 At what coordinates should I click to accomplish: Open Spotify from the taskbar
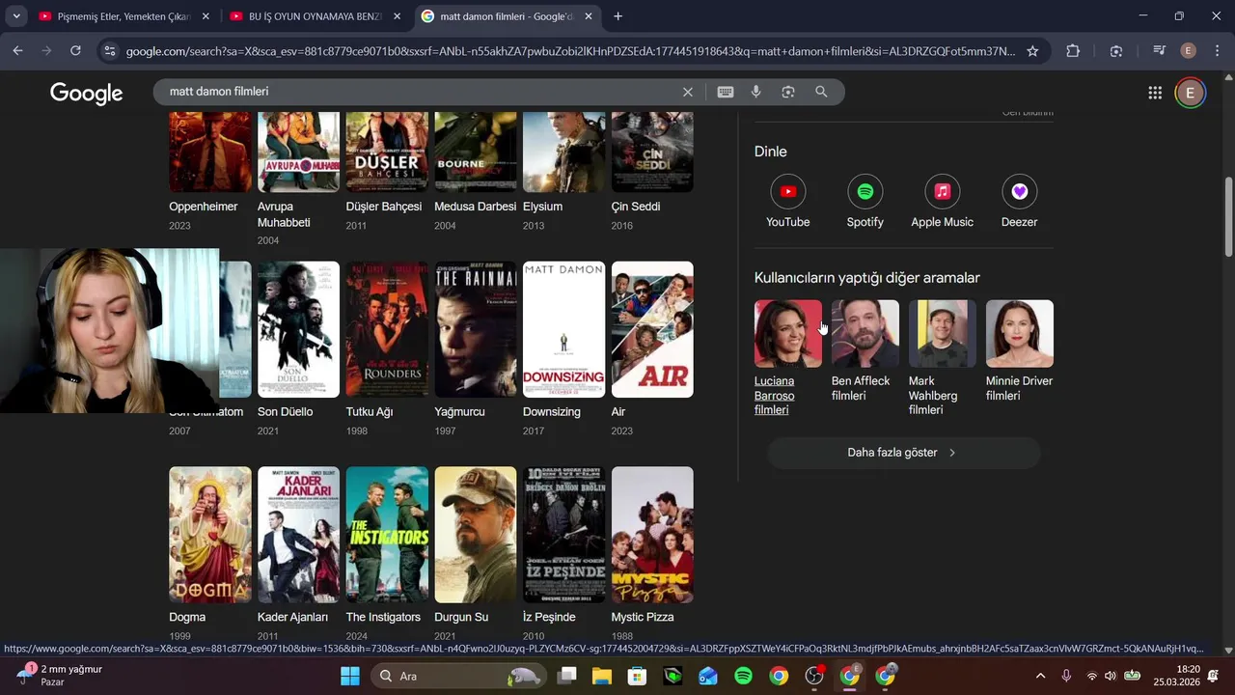(x=743, y=676)
